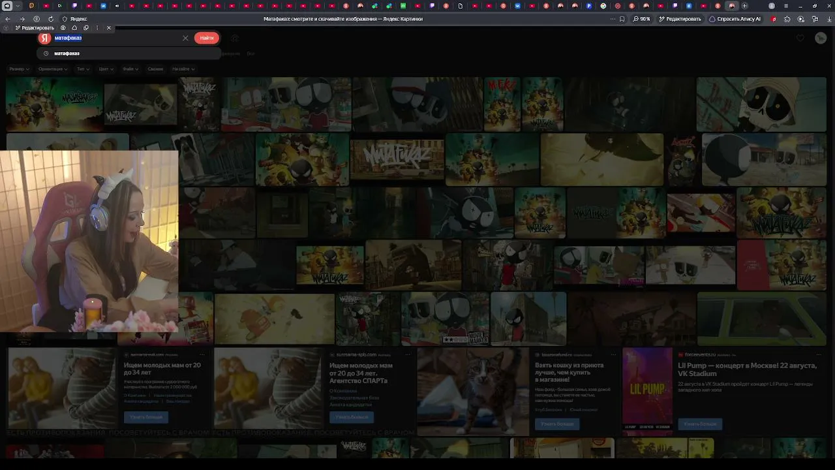The width and height of the screenshot is (835, 470).
Task: Click Узнать больше on the Агентство СПАРТа ad
Action: [x=352, y=416]
